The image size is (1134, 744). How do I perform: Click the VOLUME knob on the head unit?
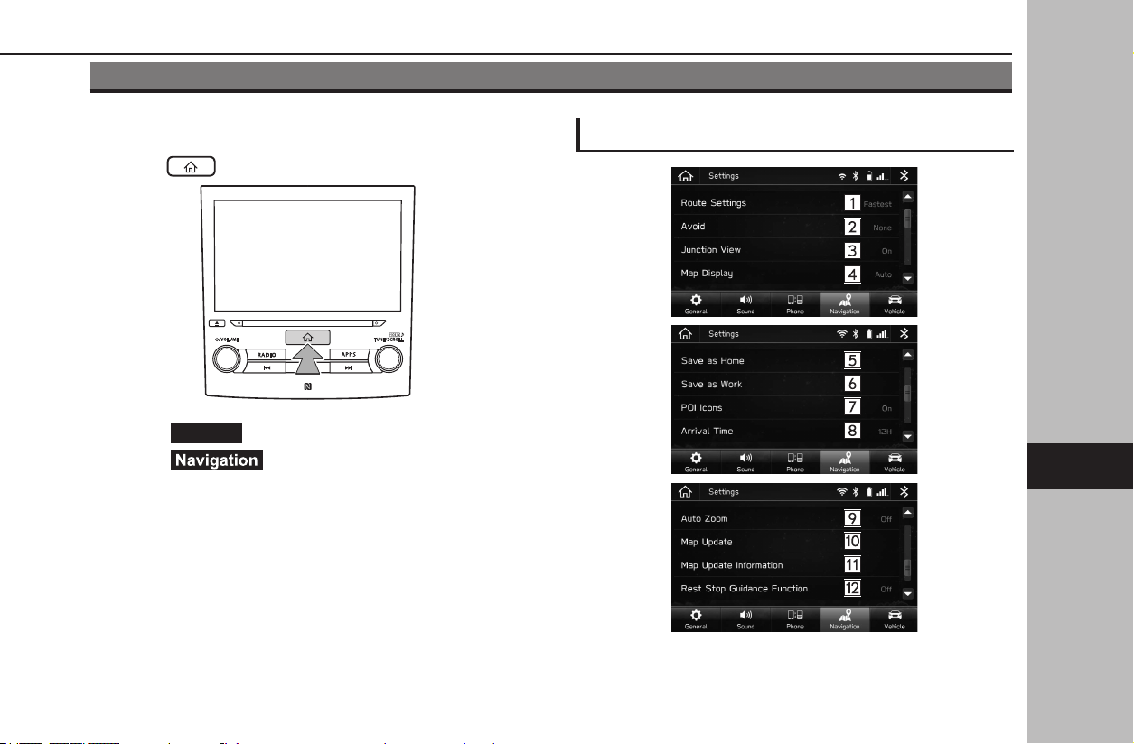(x=228, y=359)
